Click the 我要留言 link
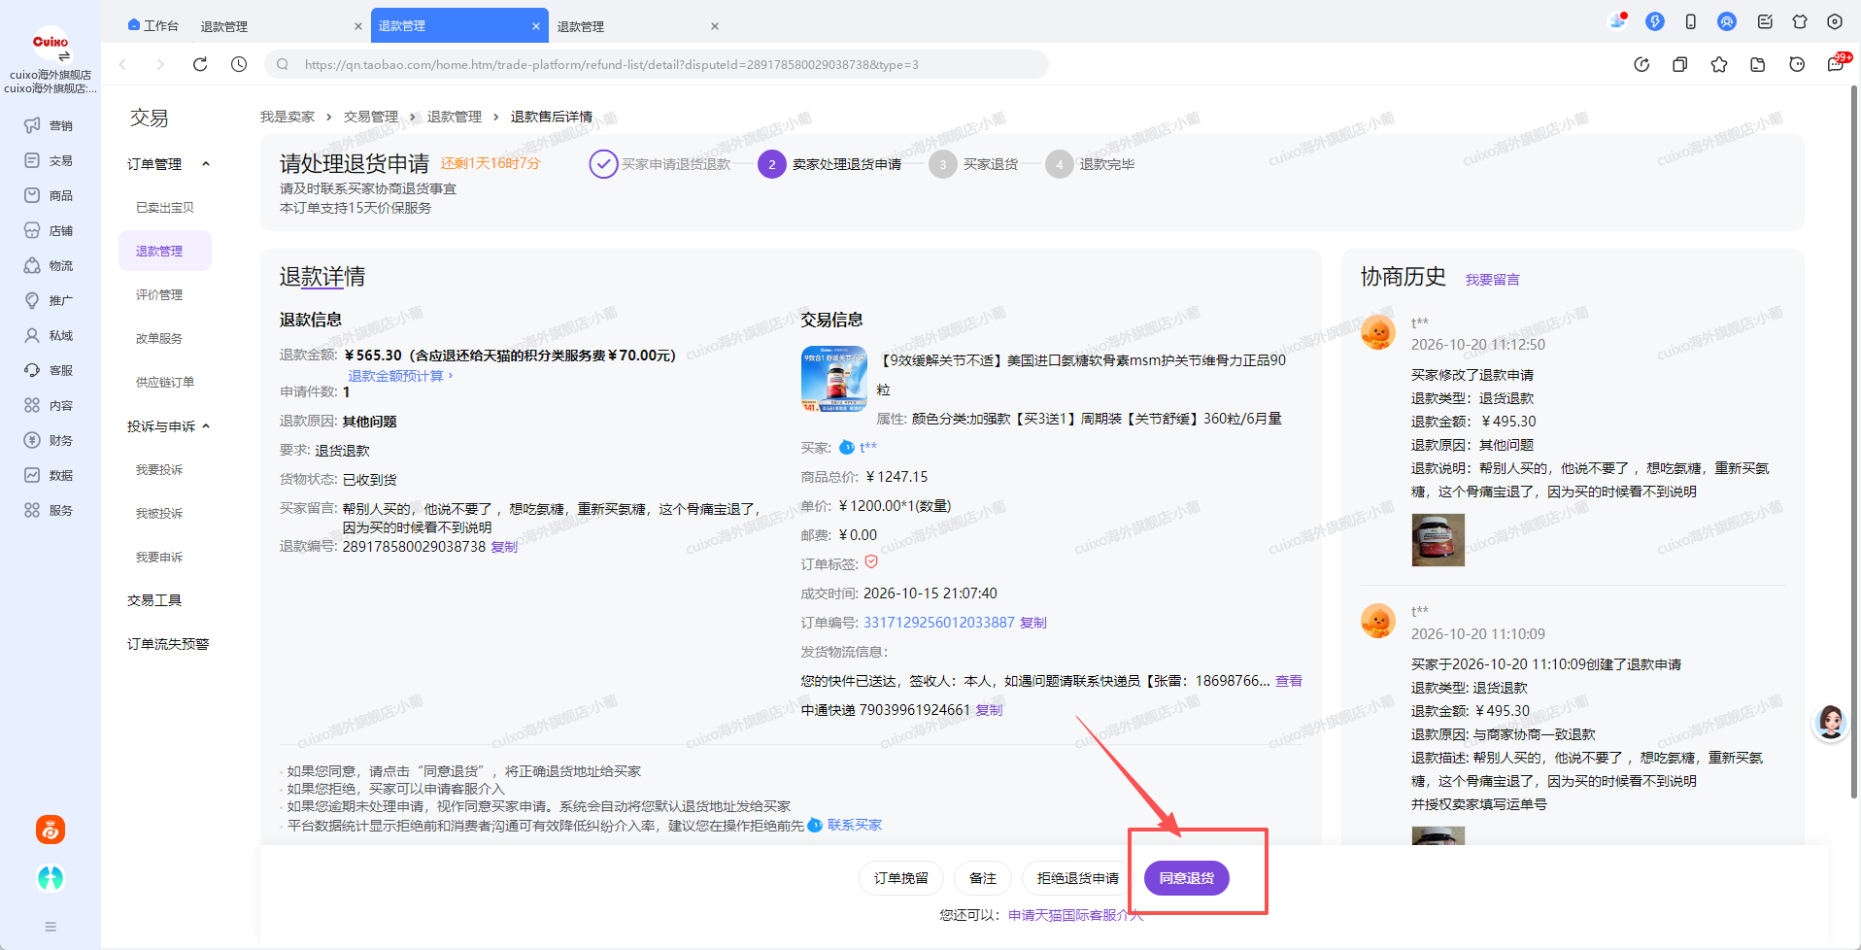This screenshot has height=950, width=1861. 1492,280
